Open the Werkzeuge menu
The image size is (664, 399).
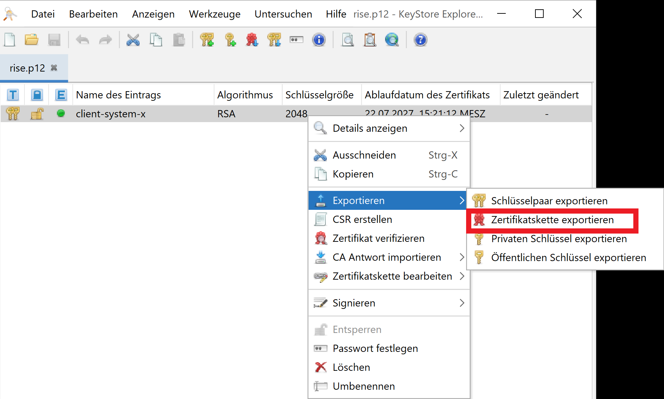(x=214, y=14)
